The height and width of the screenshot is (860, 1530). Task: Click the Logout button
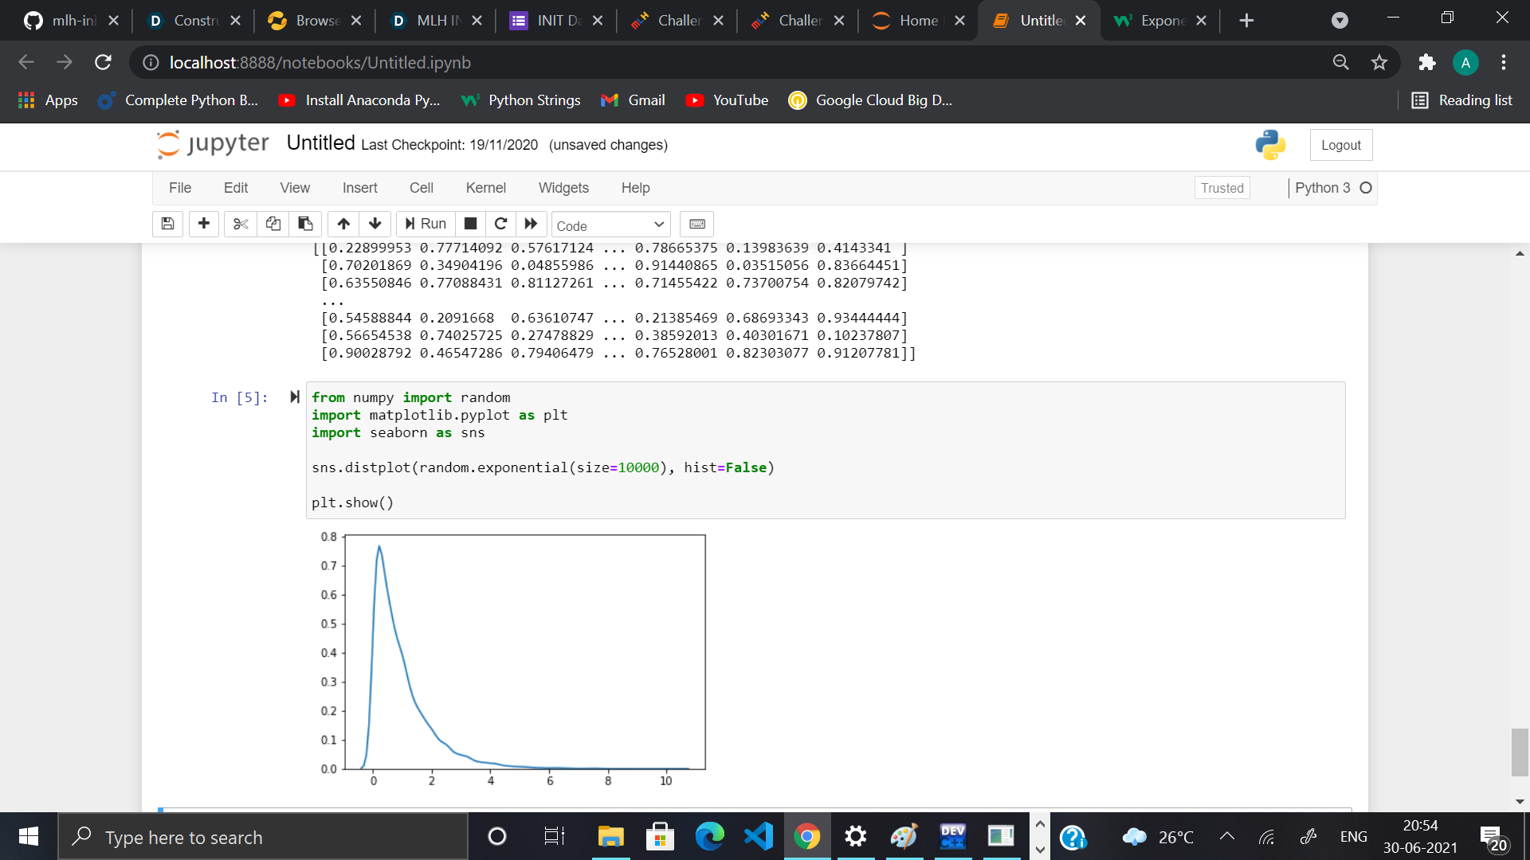tap(1340, 145)
